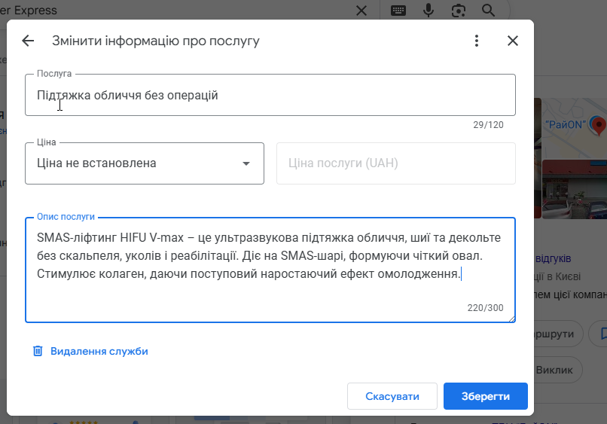This screenshot has width=607, height=424.
Task: Close the service edit dialog
Action: click(513, 41)
